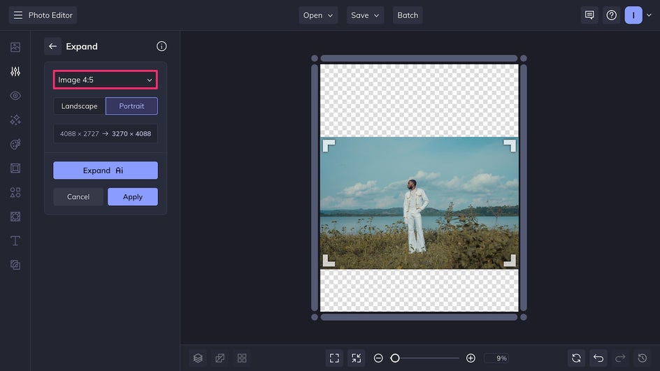Click the Expand AI button
The image size is (660, 371).
[105, 170]
